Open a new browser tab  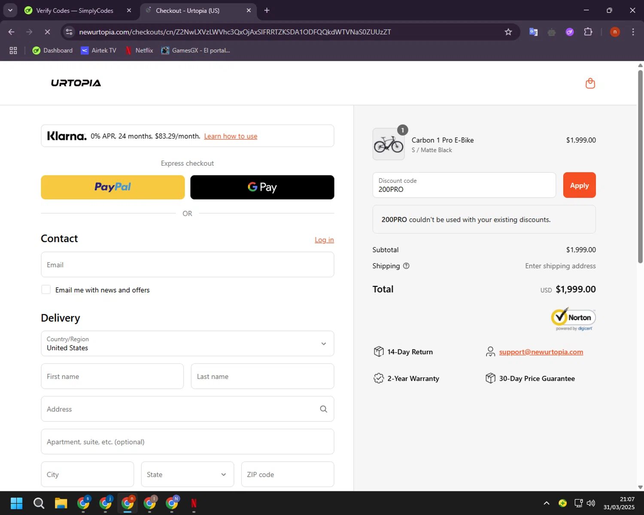(x=267, y=10)
